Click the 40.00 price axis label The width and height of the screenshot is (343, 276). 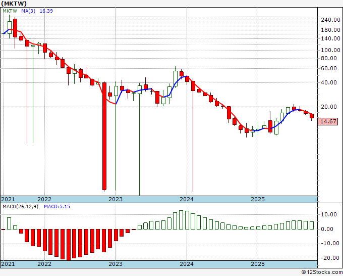329,82
